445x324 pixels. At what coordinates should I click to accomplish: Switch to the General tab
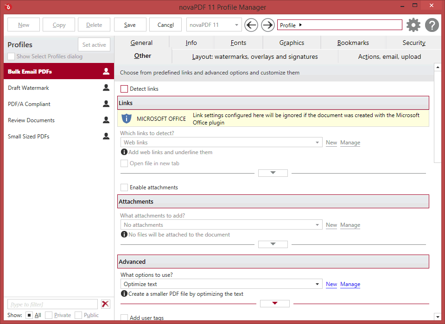[141, 43]
